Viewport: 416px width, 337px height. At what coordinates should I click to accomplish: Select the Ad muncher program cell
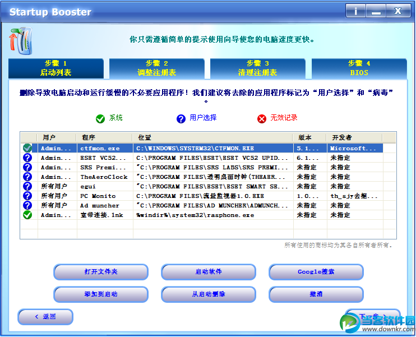tap(105, 205)
